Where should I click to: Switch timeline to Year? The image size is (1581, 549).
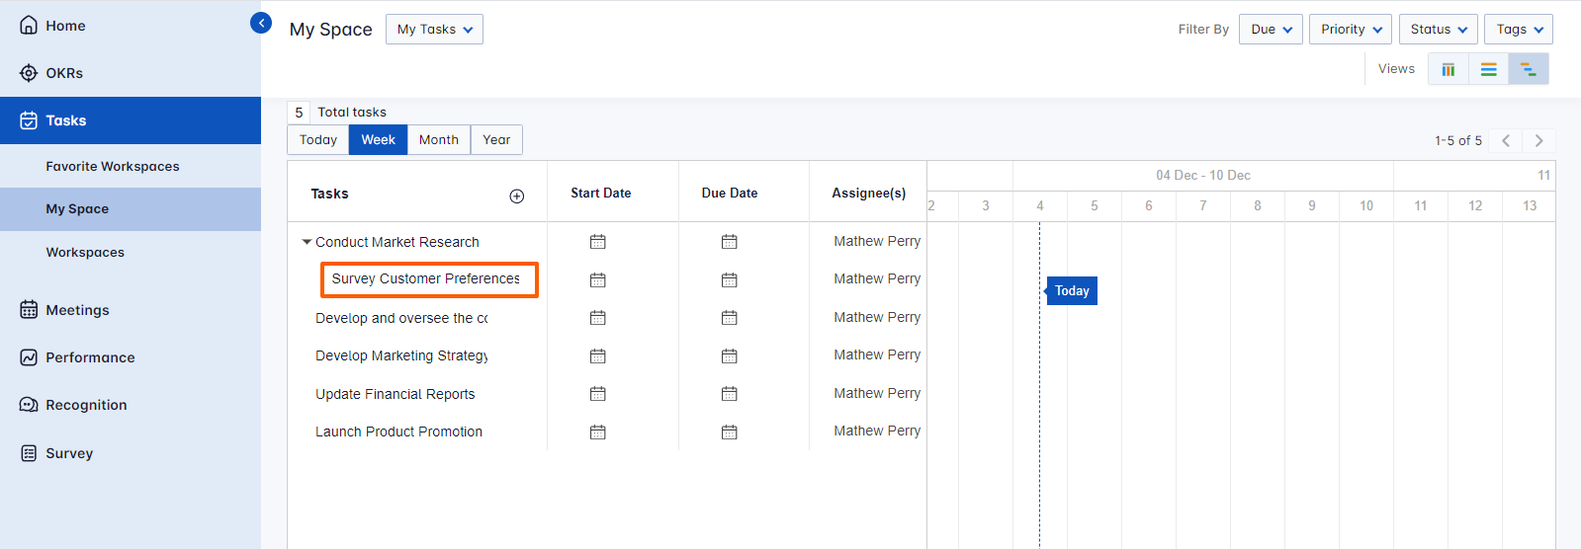(496, 140)
